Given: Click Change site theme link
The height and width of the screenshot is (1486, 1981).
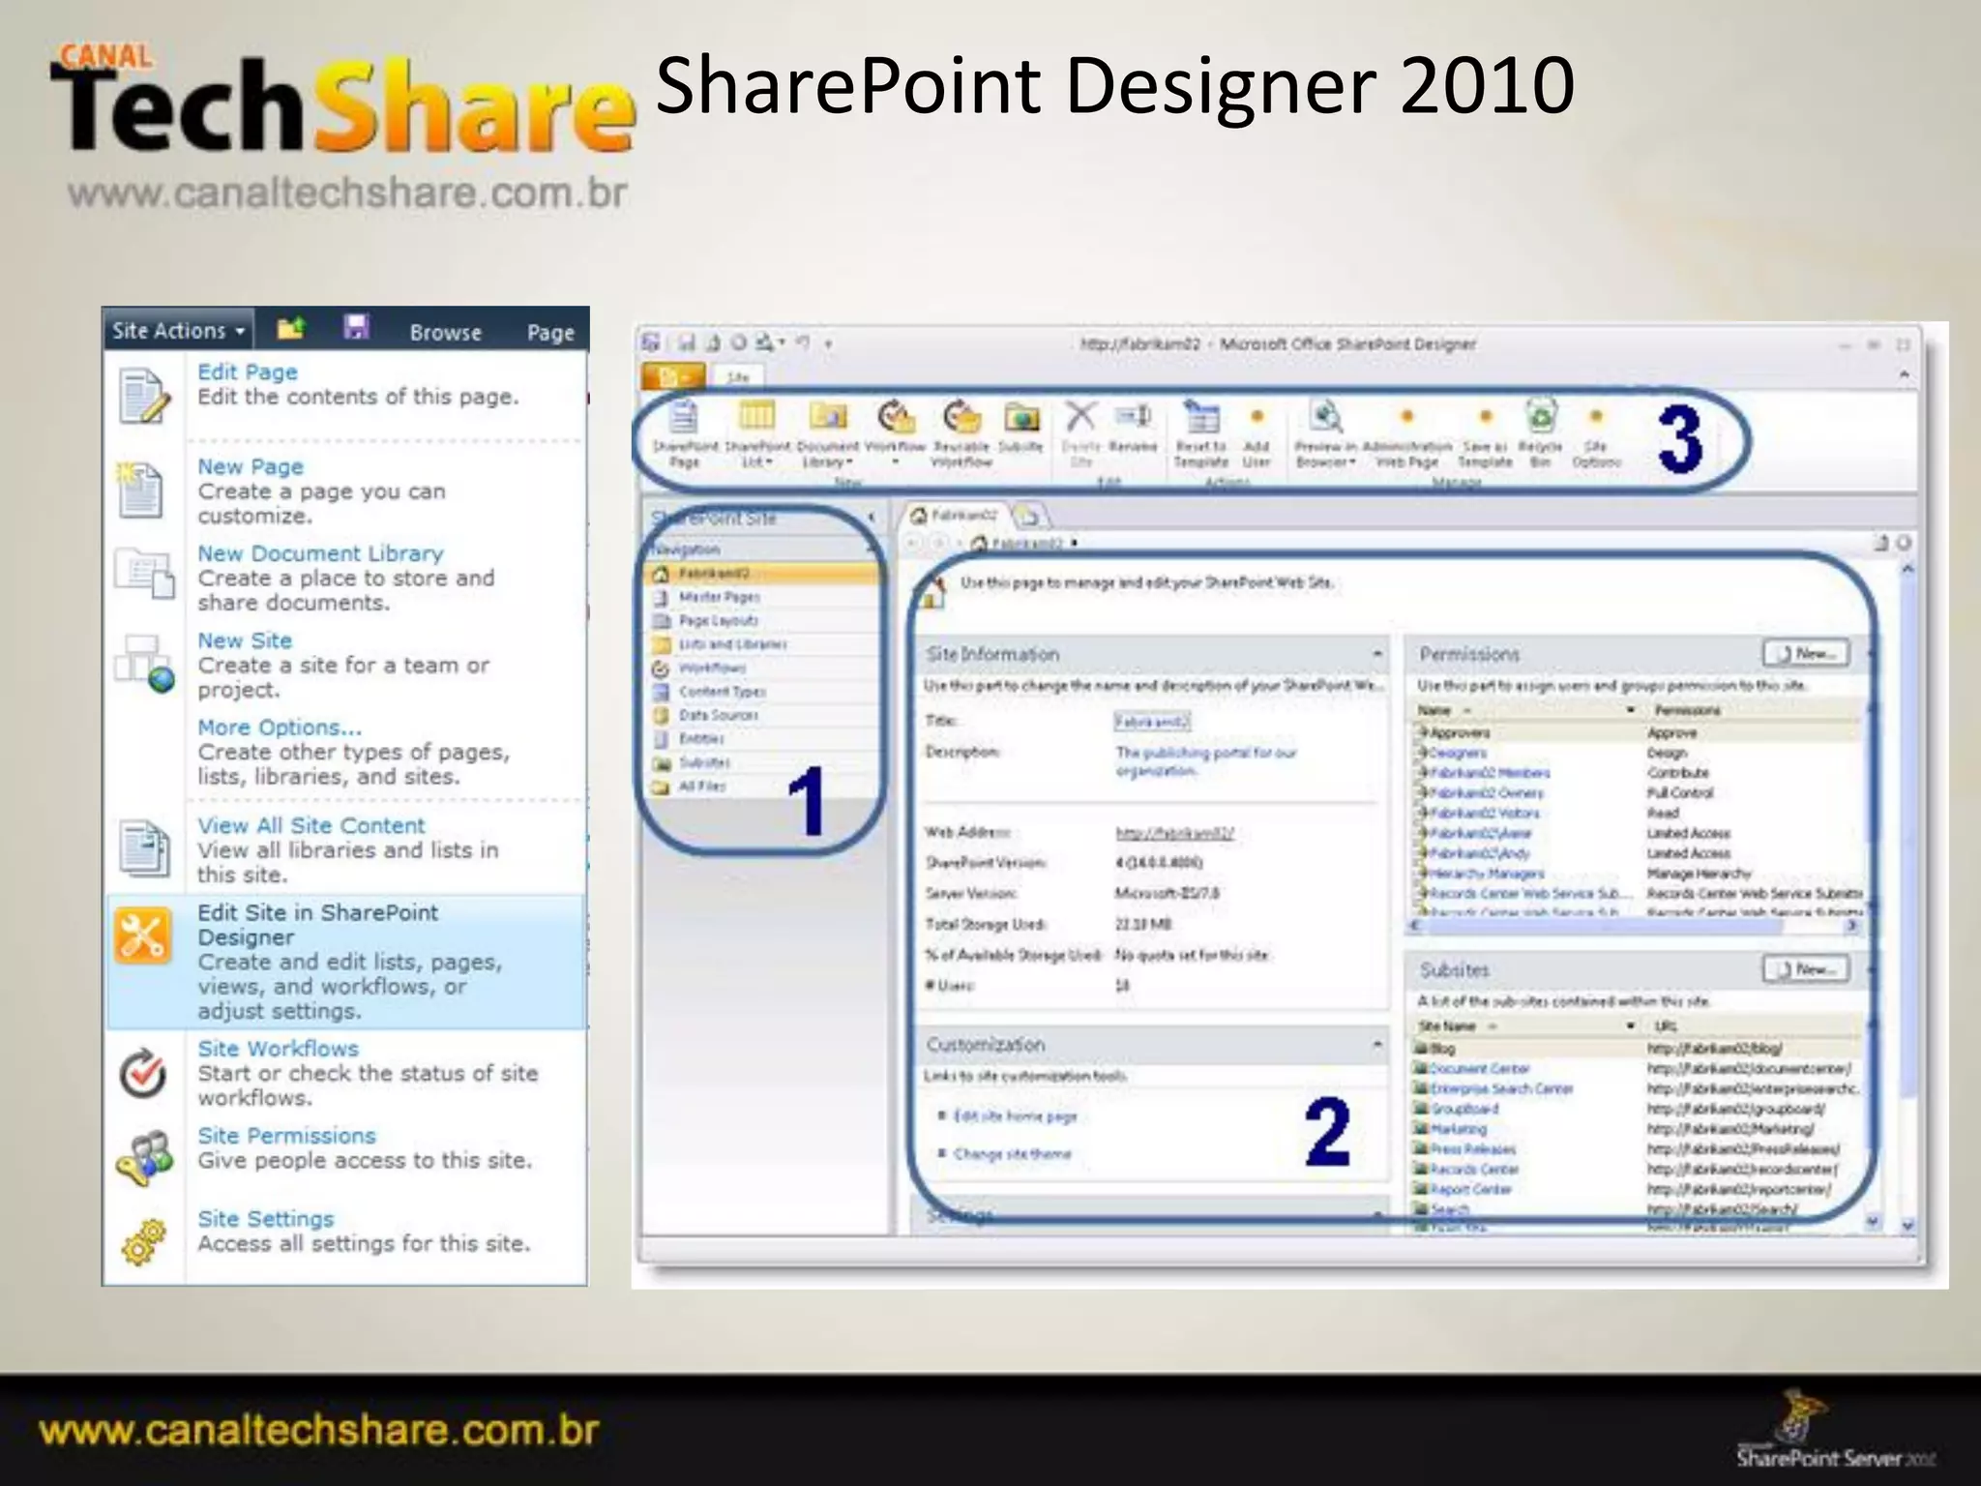Looking at the screenshot, I should (1012, 1154).
